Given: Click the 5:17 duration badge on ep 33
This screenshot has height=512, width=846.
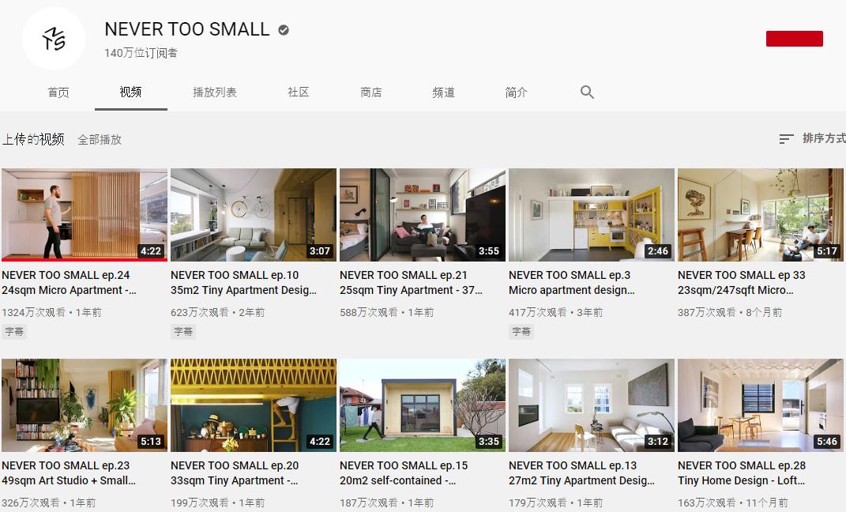Looking at the screenshot, I should click(x=827, y=251).
